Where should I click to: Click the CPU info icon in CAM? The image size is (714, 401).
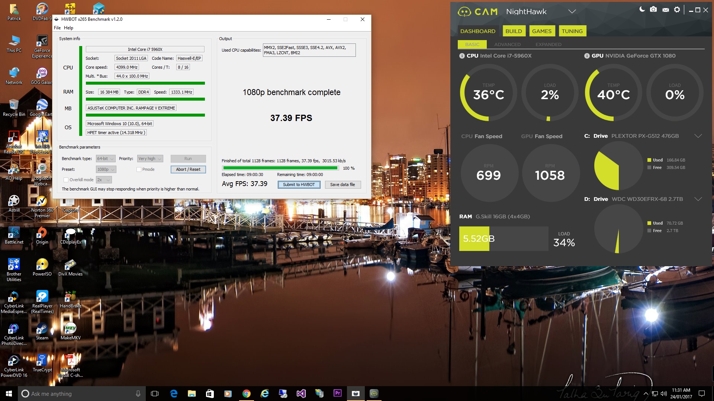[462, 56]
